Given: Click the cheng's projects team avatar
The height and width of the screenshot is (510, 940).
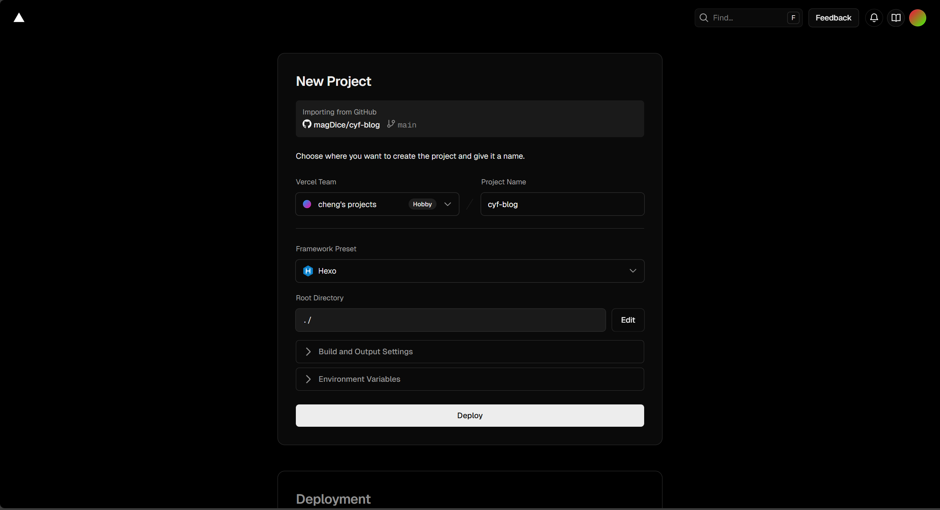Looking at the screenshot, I should point(307,204).
